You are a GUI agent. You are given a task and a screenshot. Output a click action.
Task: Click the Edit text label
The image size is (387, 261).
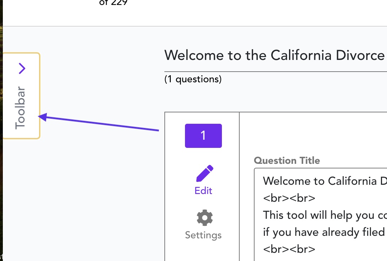point(203,190)
